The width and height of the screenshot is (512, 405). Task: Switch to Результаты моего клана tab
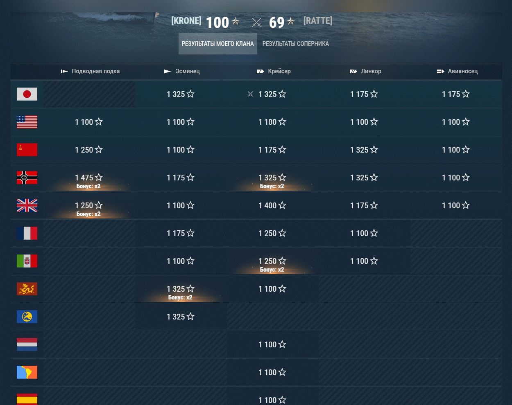point(218,44)
